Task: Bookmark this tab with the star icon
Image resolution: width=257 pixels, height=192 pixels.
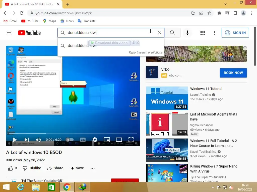Action: point(209,13)
